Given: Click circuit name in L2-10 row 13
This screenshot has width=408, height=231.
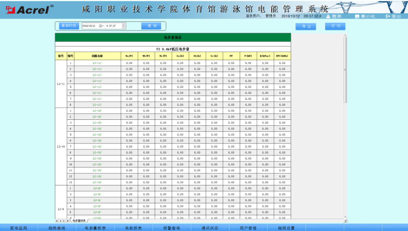Looking at the screenshot, I should click(97, 182).
